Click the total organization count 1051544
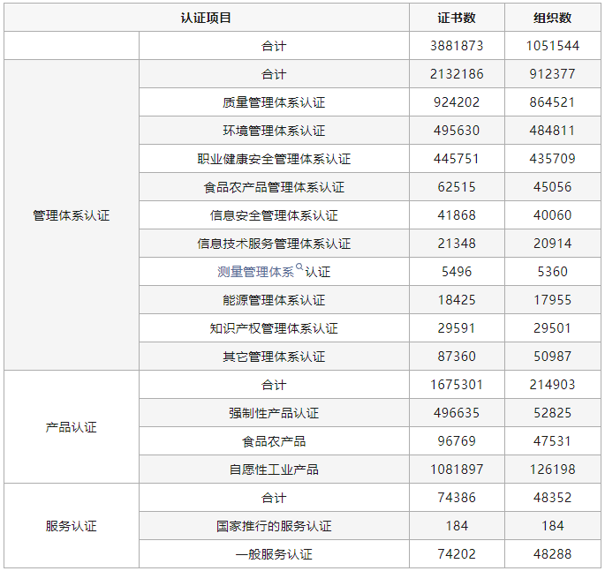 coord(552,46)
